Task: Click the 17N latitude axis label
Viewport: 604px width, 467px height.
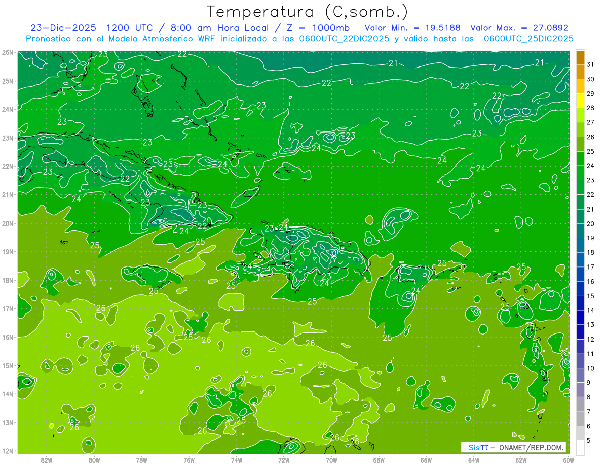Action: coord(7,308)
